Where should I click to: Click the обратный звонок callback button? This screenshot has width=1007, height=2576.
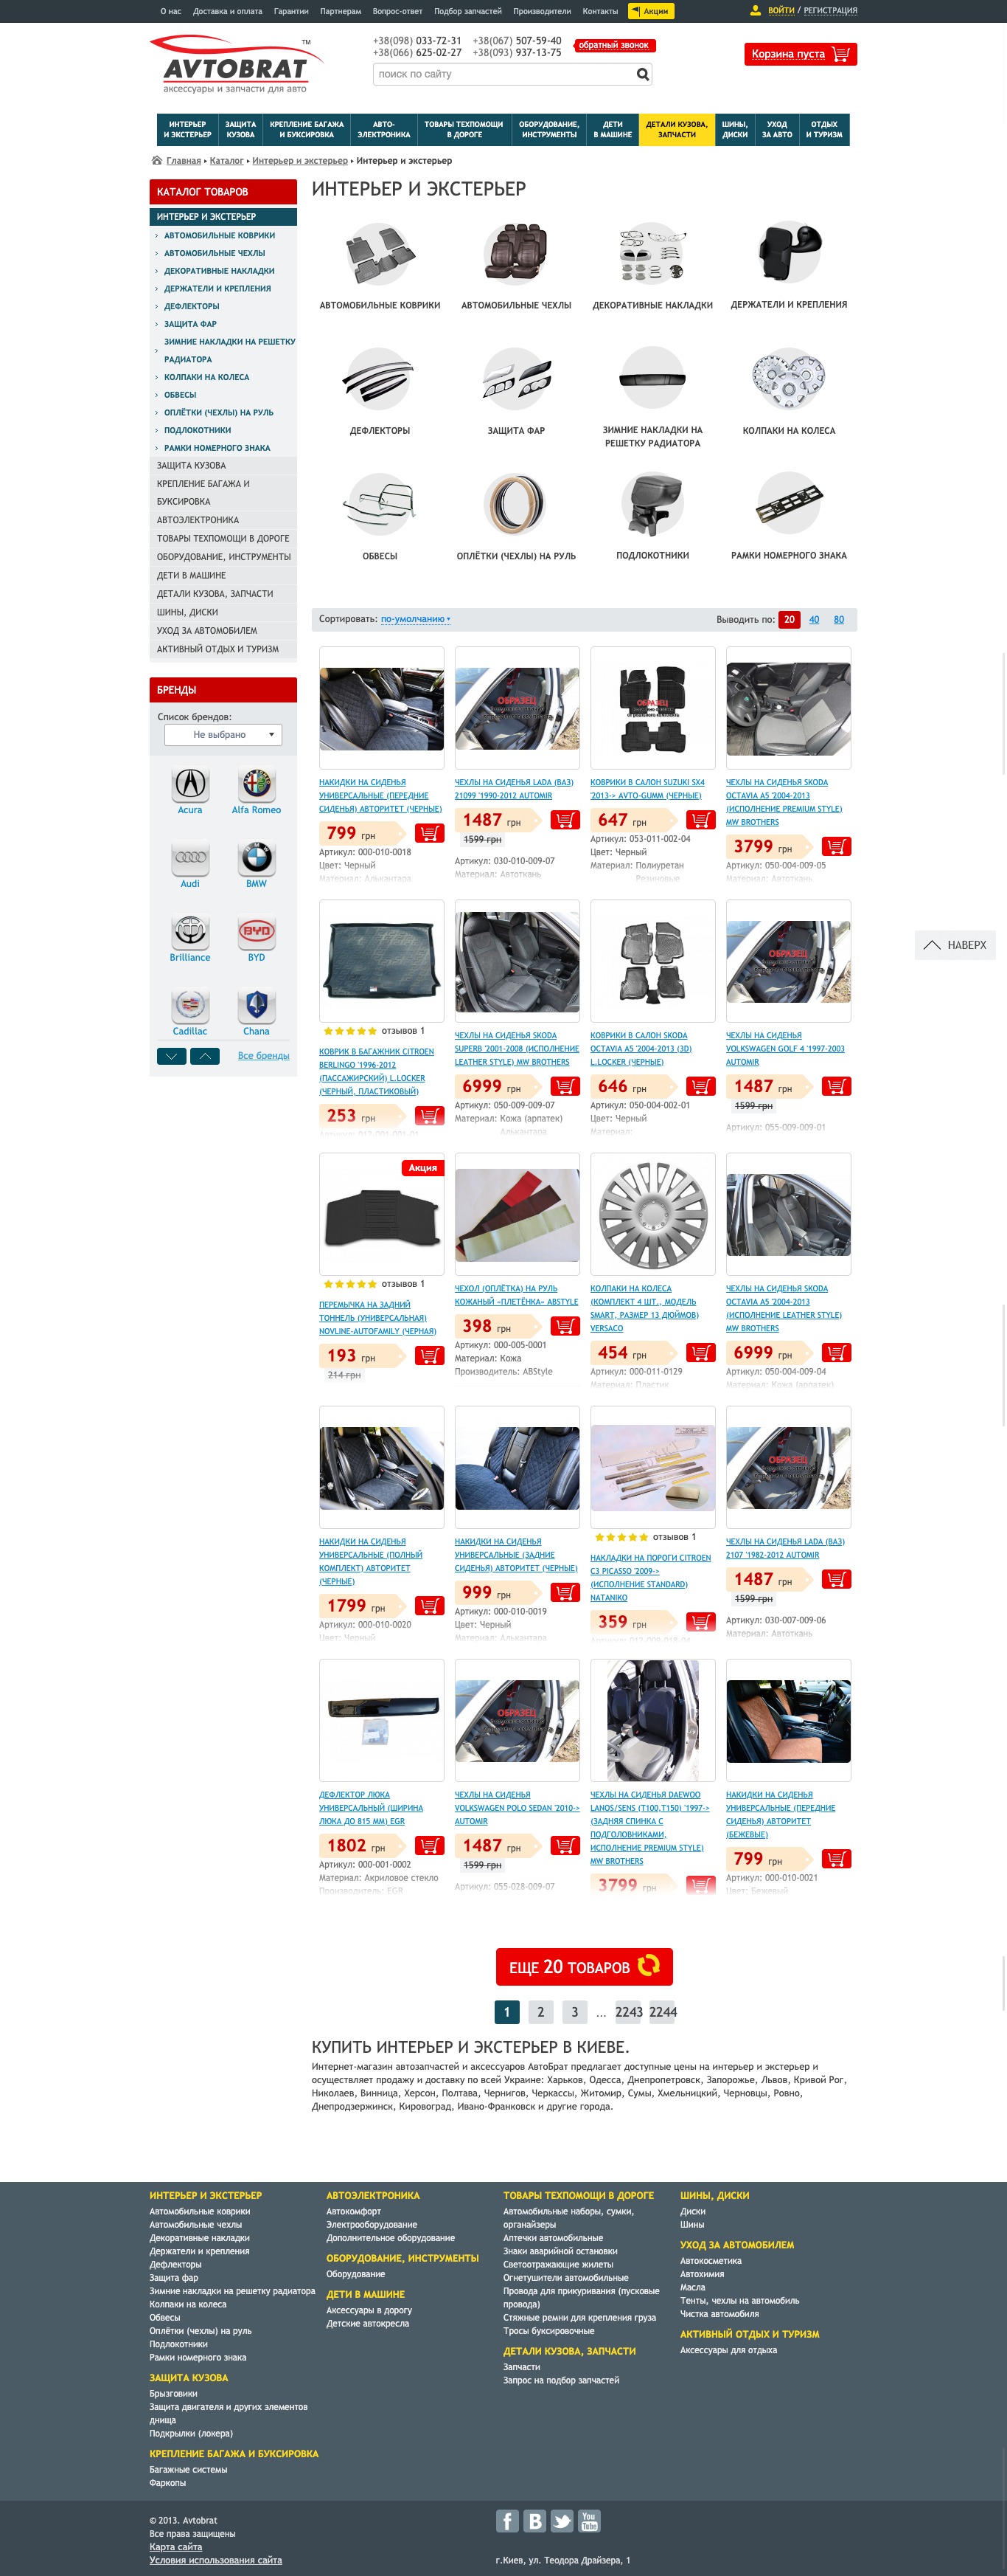click(613, 45)
